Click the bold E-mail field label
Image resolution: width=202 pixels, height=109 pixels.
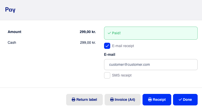tap(110, 54)
